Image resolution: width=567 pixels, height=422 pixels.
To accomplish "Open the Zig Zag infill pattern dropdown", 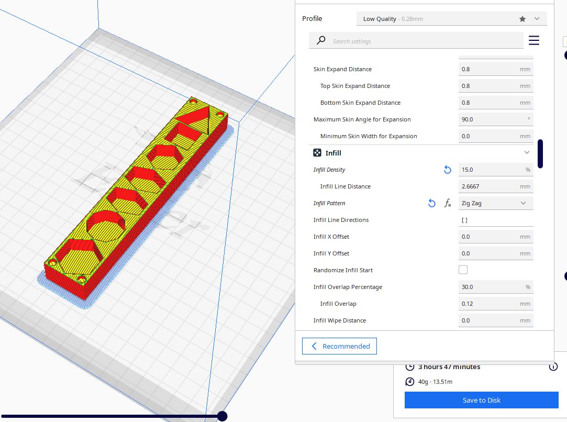I will [495, 203].
